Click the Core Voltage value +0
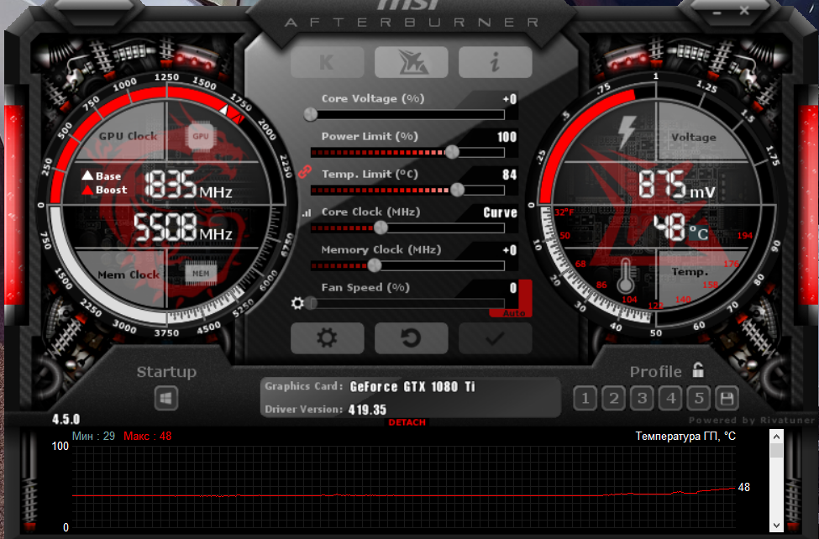819x539 pixels. tap(510, 99)
